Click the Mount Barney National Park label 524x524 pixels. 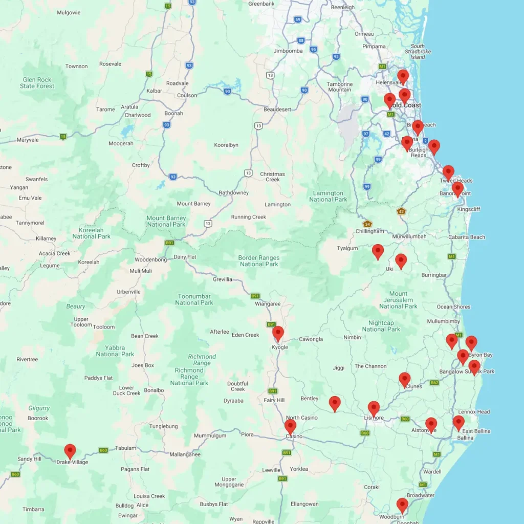coord(166,221)
